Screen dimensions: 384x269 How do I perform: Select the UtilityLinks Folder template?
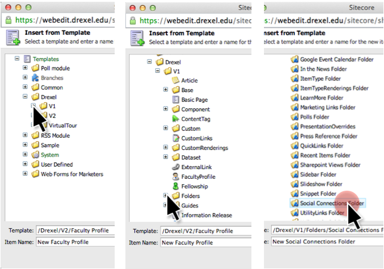(322, 213)
